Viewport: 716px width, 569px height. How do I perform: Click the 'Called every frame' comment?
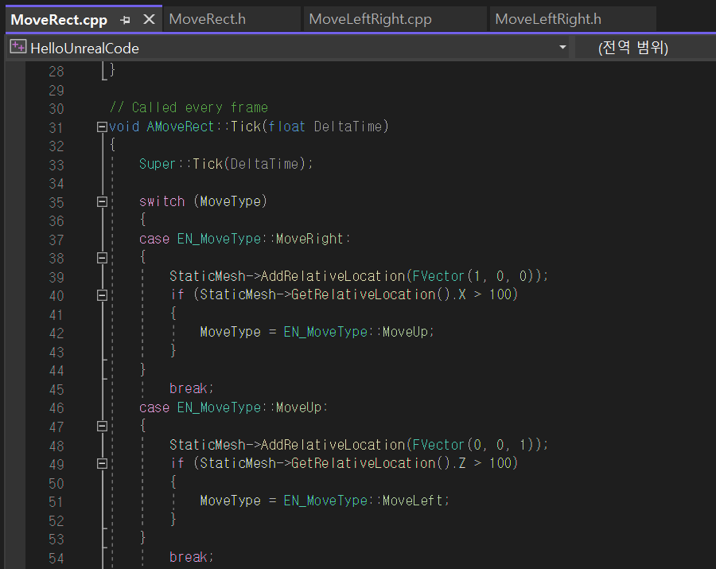pos(189,107)
